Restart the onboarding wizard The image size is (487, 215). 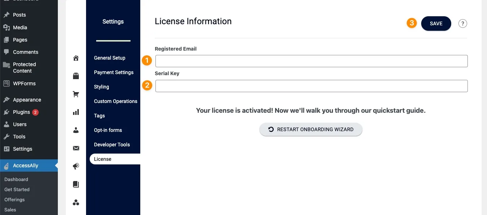click(311, 129)
